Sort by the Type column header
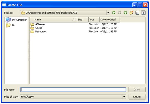Viewport: 150px width, 104px height. (x=94, y=20)
